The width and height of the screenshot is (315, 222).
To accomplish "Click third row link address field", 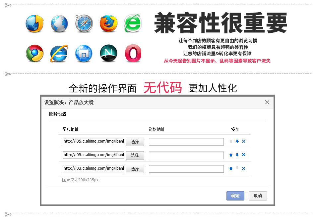I will [x=186, y=169].
